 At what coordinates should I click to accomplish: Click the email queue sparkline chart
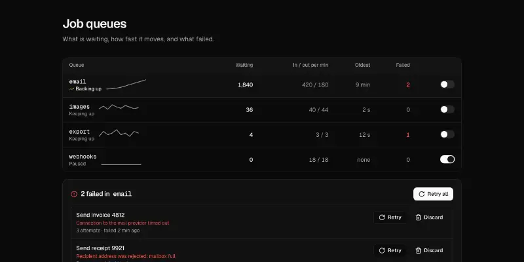[126, 84]
